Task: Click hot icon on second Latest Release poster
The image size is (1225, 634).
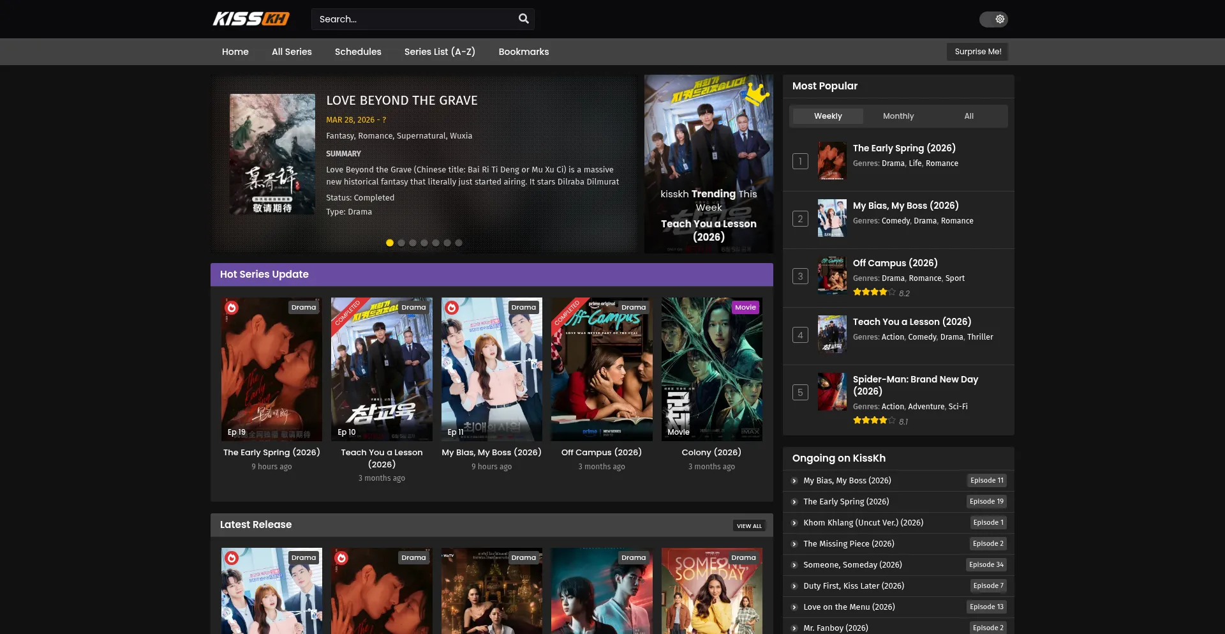Action: point(341,558)
